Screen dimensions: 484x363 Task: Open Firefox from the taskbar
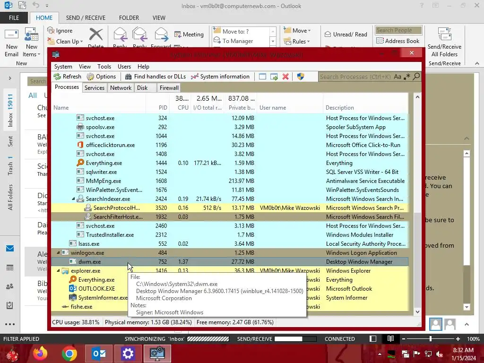click(41, 354)
